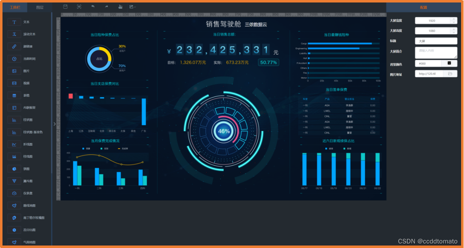Open the export dropdown in toolbar
The width and height of the screenshot is (464, 248).
coord(133,7)
